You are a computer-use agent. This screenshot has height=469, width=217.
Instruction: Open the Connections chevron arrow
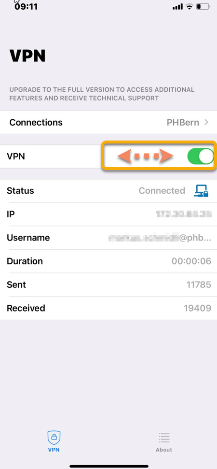click(x=206, y=122)
